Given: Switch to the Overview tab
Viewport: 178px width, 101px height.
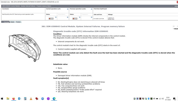Looking at the screenshot, I should click(6, 22).
